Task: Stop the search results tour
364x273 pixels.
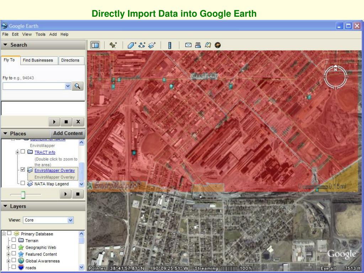Action: click(66, 122)
